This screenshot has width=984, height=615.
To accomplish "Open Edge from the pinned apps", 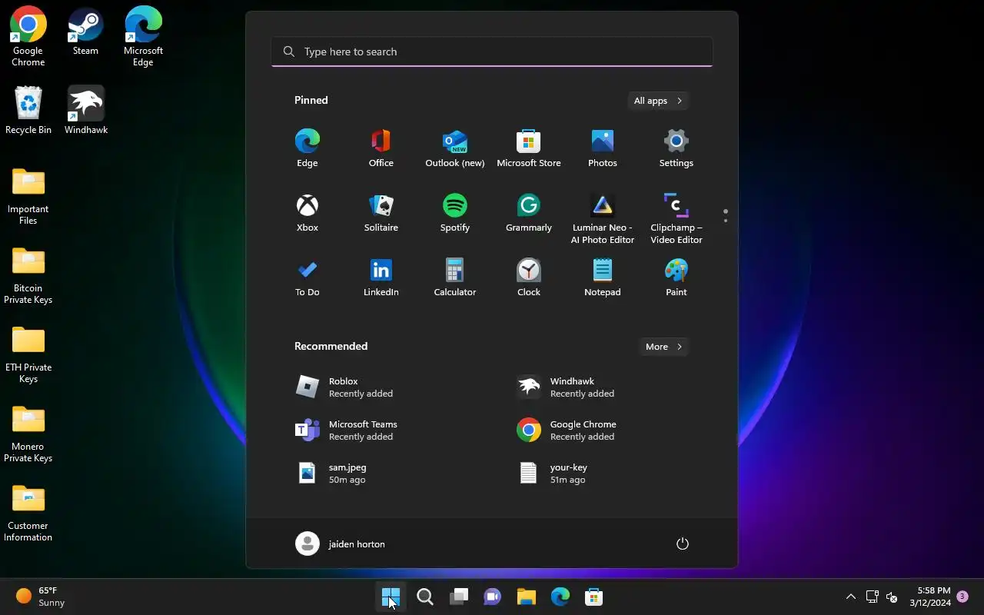I will (307, 148).
